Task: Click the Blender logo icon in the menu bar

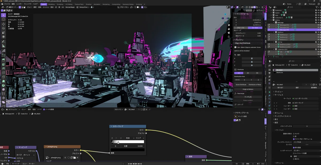Action: pos(2,4)
